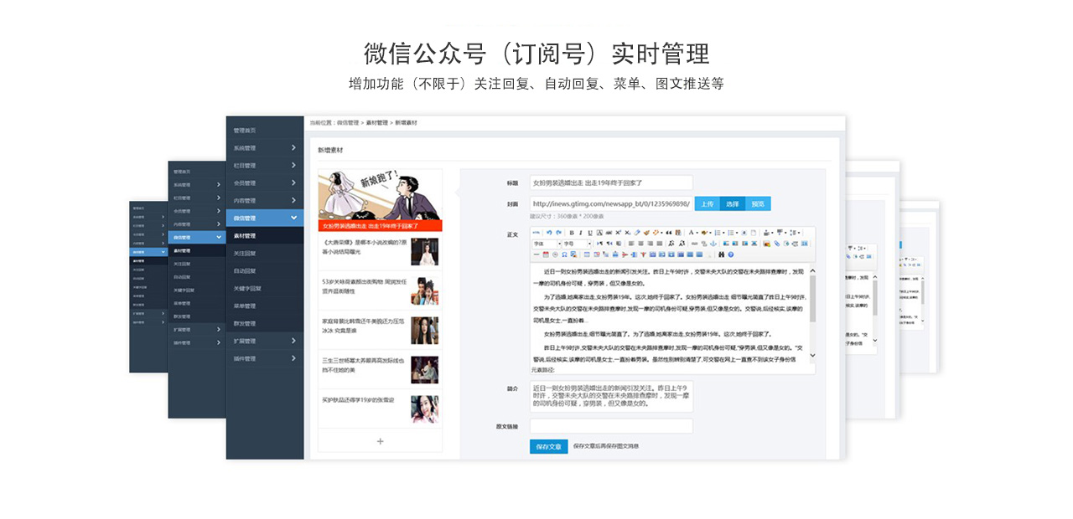Expand 内容管理 in the front sidebar
Screen dimensions: 1073x519
(265, 201)
